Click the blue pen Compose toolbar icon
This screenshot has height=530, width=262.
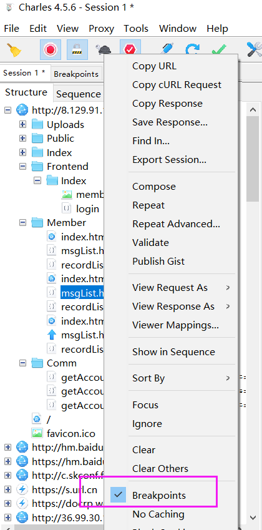click(167, 49)
